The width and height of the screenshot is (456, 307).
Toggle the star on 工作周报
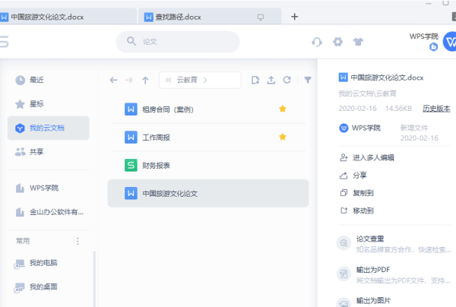click(283, 137)
